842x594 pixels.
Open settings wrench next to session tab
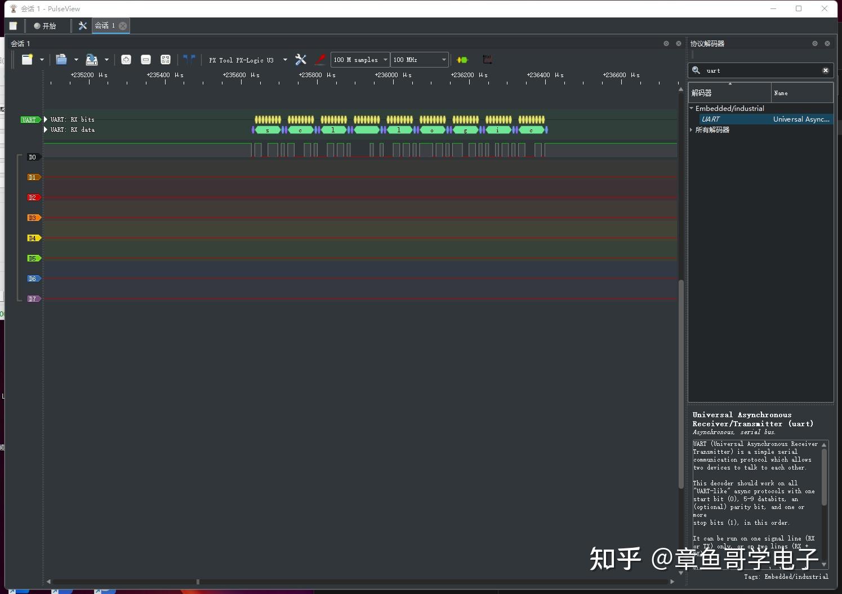click(83, 26)
